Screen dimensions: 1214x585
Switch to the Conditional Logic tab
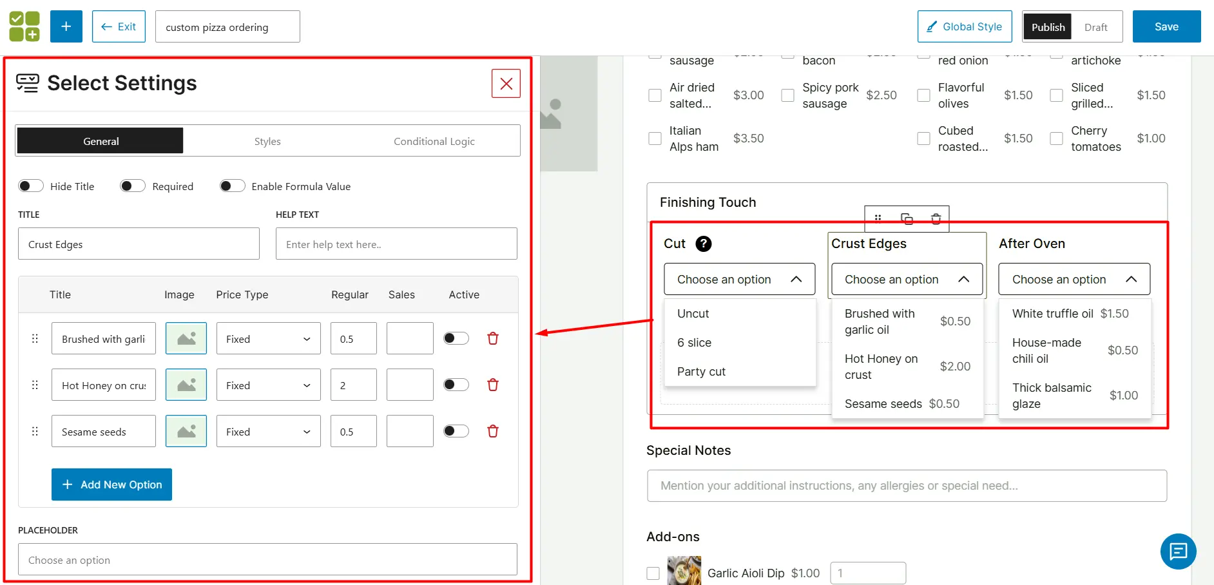433,140
